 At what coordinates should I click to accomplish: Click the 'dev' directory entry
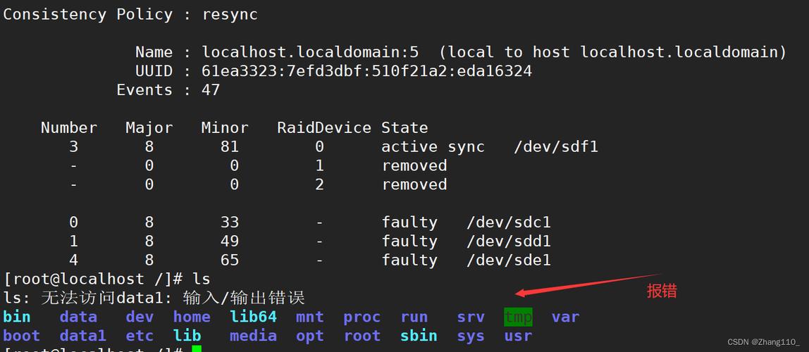point(140,316)
